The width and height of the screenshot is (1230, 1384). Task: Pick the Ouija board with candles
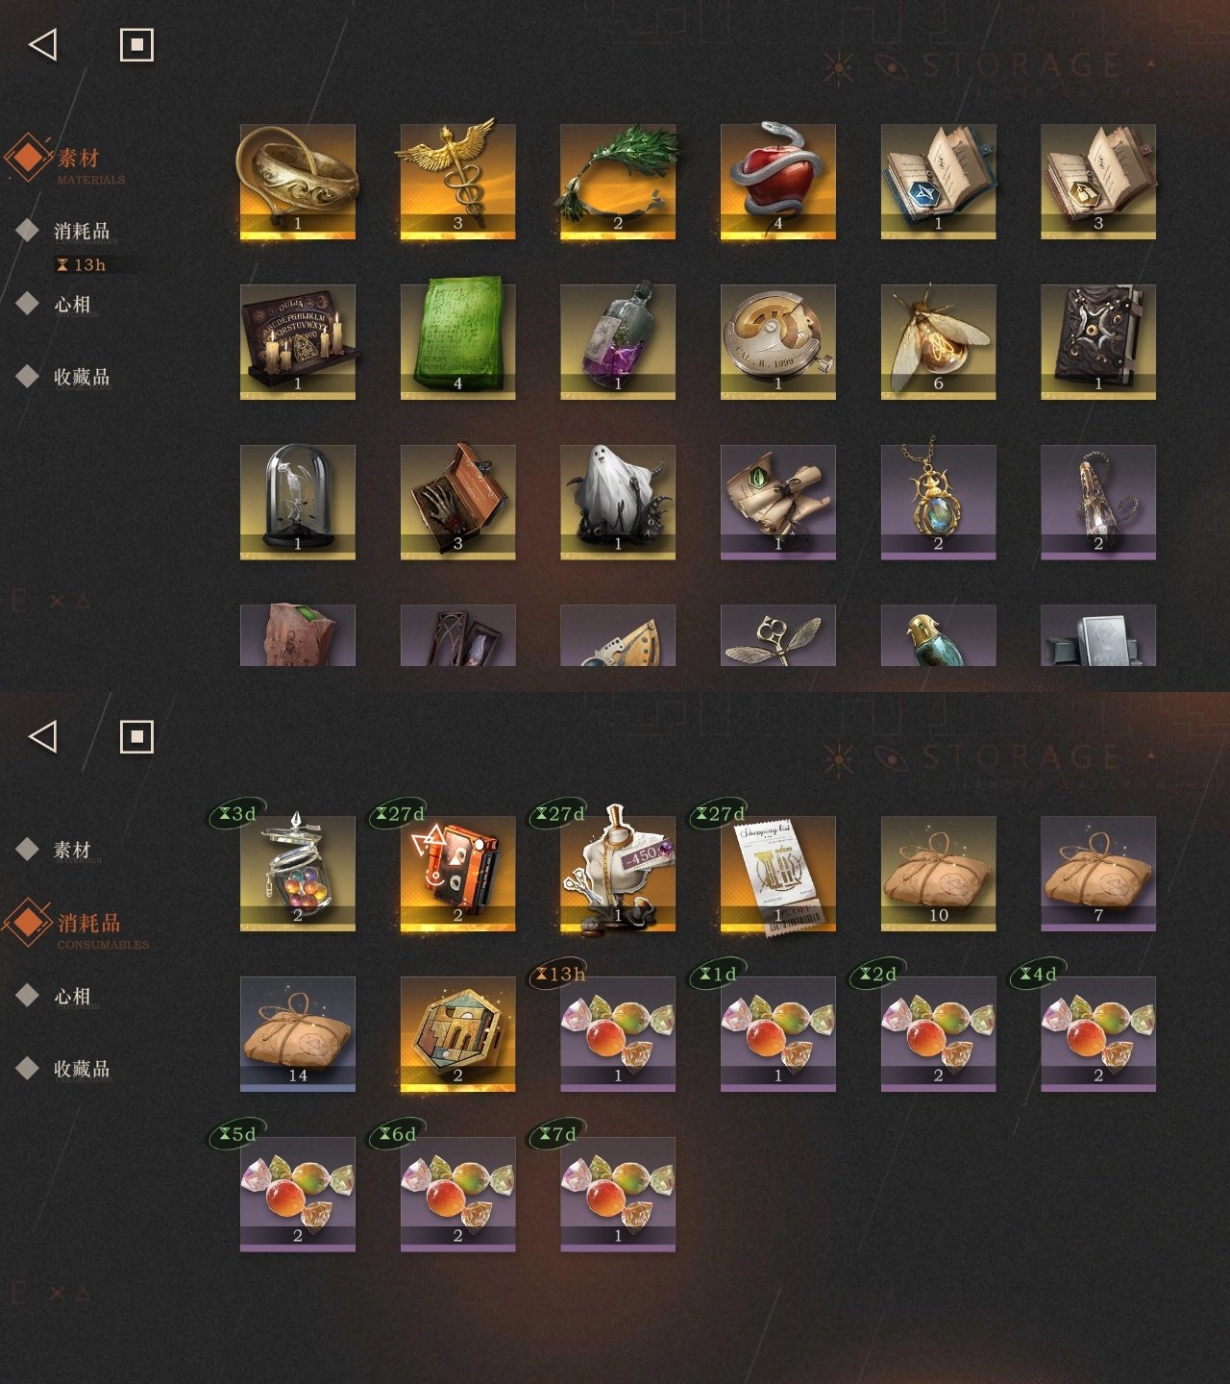(298, 341)
